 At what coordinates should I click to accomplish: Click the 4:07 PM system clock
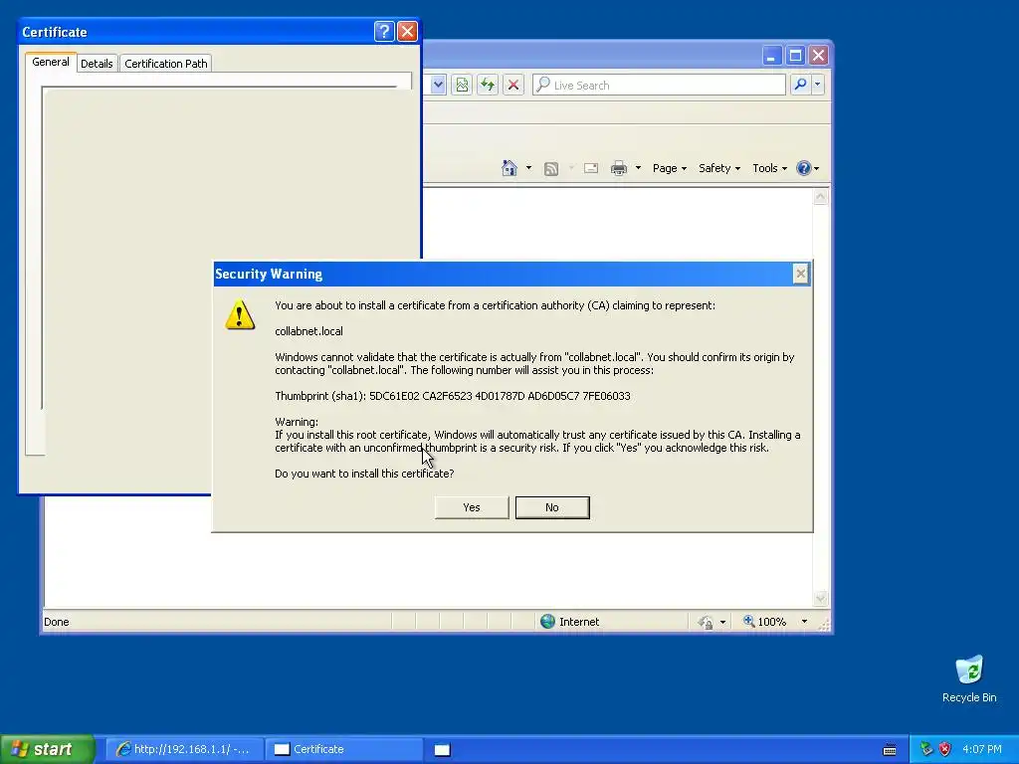click(x=982, y=749)
